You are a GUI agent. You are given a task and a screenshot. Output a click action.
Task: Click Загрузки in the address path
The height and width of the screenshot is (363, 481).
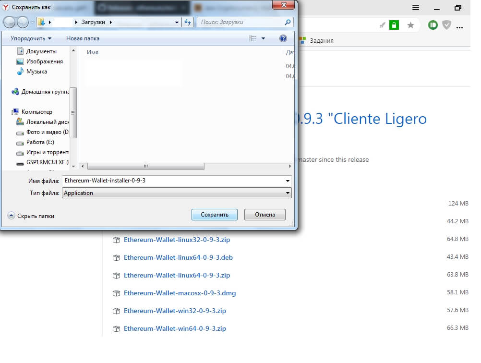tap(93, 22)
